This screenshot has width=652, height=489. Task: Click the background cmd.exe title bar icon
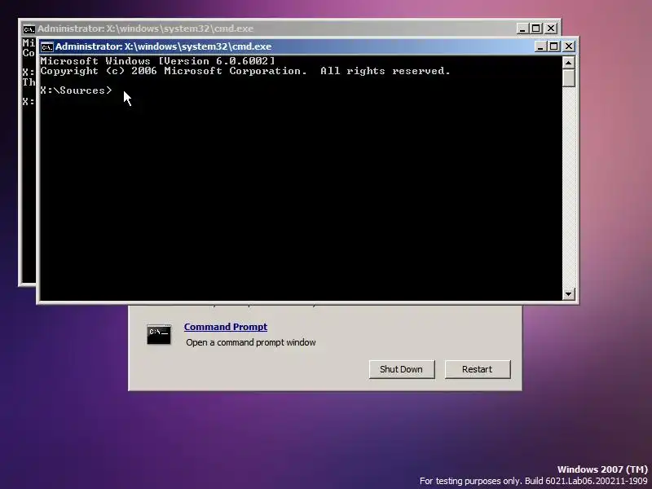tap(29, 29)
